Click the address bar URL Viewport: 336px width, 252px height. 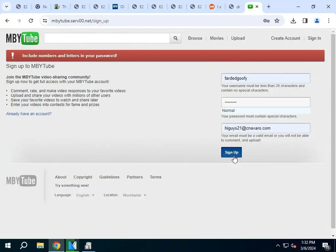coord(80,21)
